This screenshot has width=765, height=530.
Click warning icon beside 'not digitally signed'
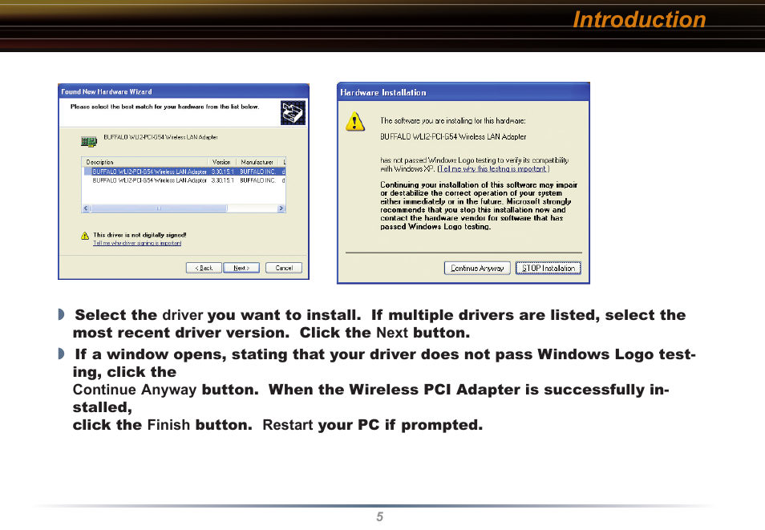[85, 236]
